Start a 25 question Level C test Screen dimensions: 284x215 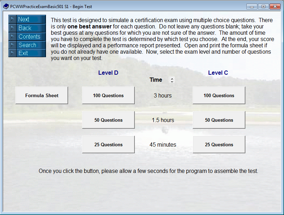(218, 144)
